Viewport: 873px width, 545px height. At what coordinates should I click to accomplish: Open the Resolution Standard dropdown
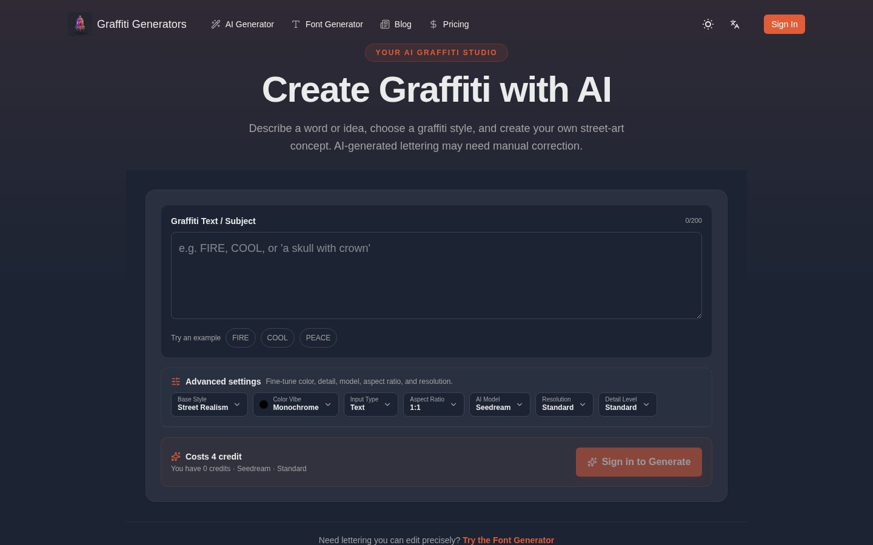pyautogui.click(x=564, y=405)
